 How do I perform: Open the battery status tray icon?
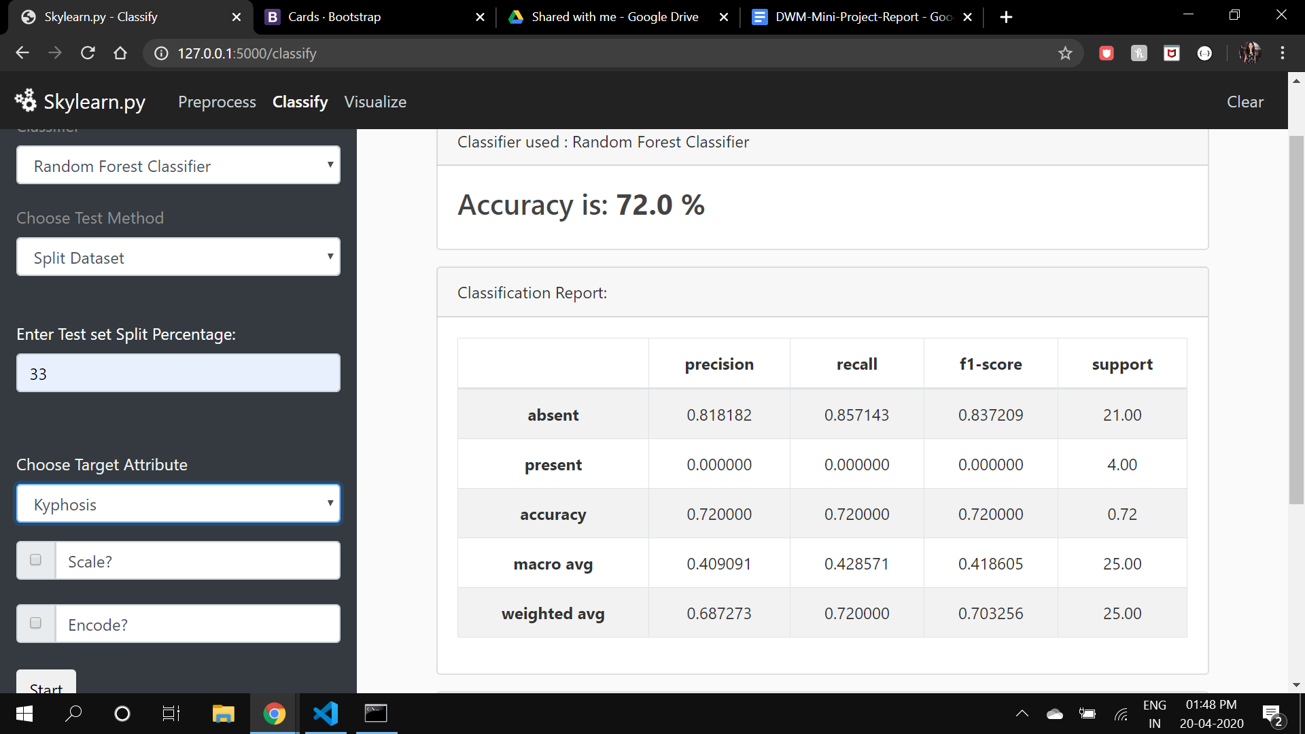[1087, 714]
